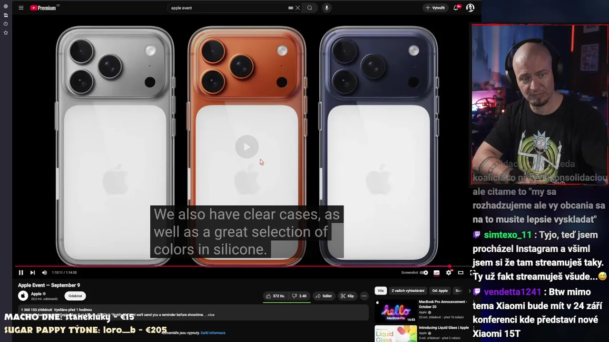Viewport: 609px width, 342px height.
Task: Dislike the video (2.4K)
Action: click(x=299, y=296)
